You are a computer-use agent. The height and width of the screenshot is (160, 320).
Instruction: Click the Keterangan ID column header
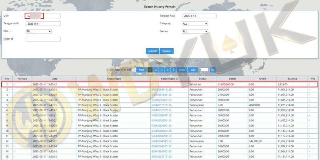170,79
